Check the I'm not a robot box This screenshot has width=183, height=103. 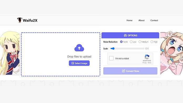[111, 58]
